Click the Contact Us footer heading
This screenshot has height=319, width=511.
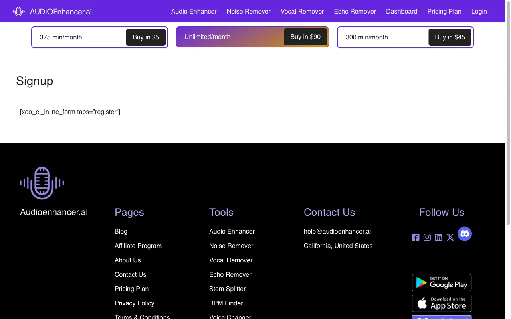tap(329, 212)
